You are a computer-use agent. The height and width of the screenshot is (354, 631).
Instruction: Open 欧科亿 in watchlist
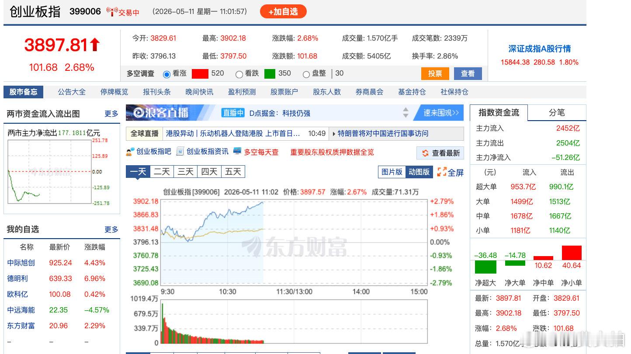click(x=17, y=294)
